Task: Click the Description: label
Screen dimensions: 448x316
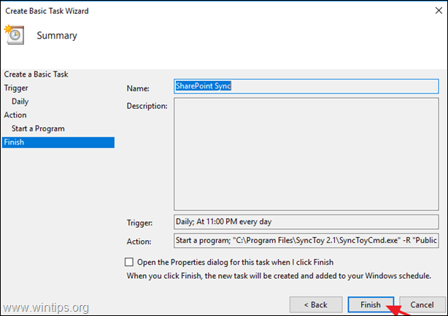Action: pos(147,106)
